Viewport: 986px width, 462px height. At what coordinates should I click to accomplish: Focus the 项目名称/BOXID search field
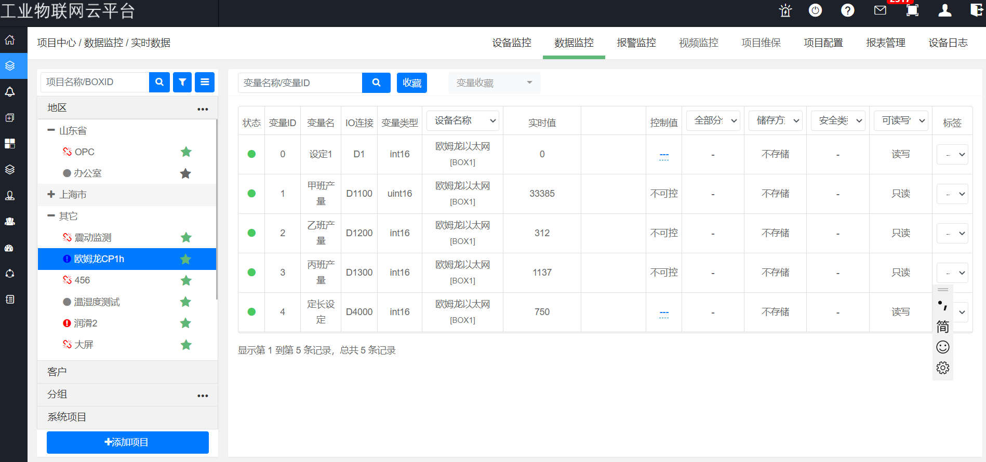click(x=95, y=82)
